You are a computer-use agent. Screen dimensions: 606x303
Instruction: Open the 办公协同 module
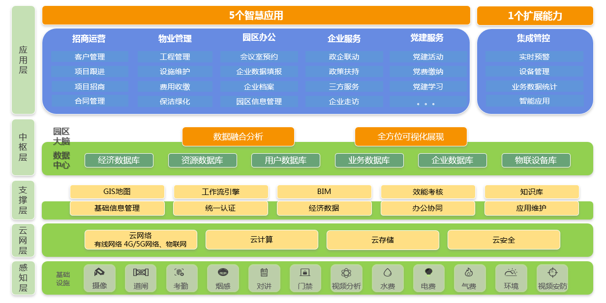pos(428,208)
